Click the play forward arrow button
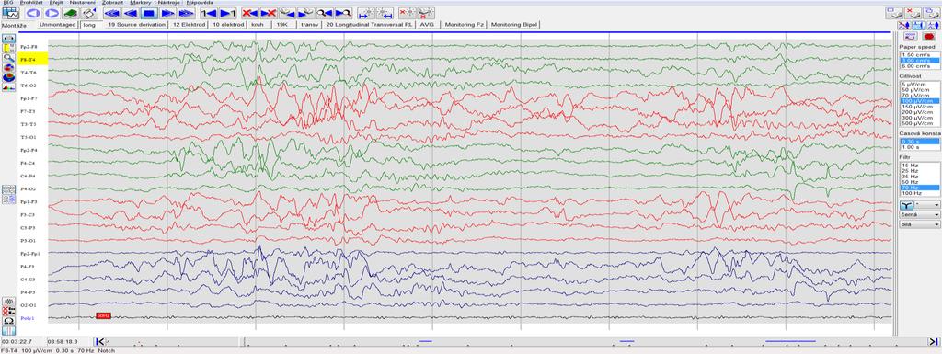This screenshot has width=942, height=354. [x=168, y=13]
